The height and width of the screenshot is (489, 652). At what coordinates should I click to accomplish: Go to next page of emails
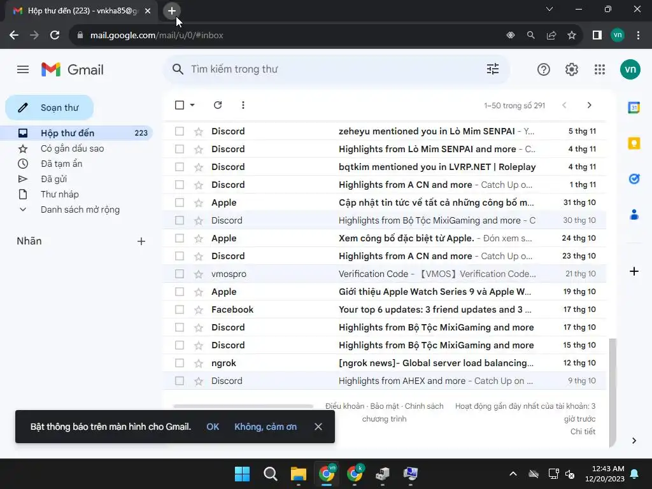click(x=589, y=105)
